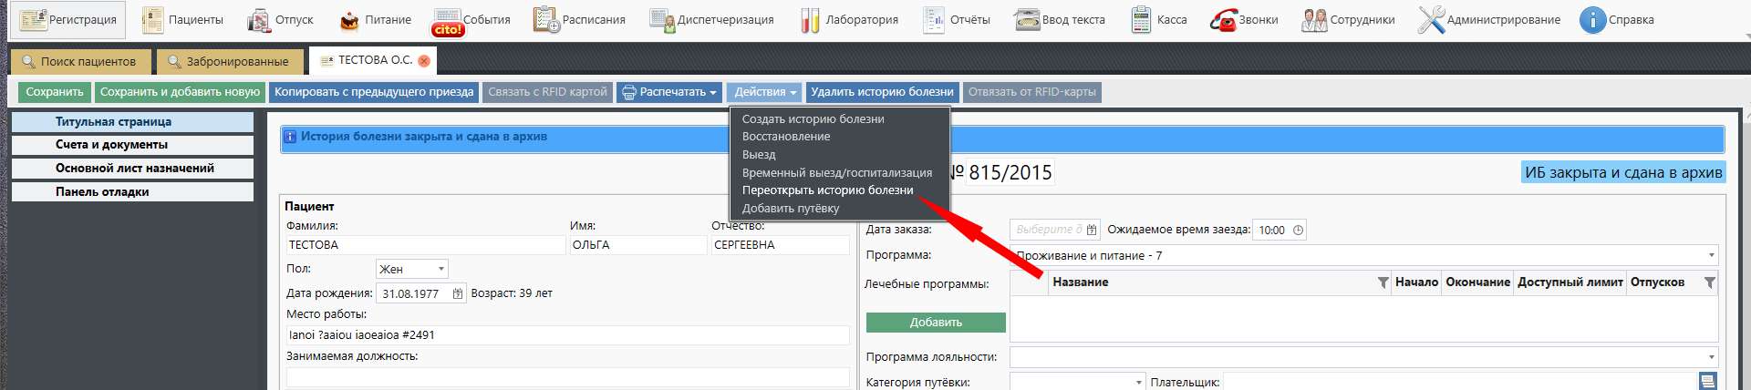Click the Звонки red phone icon
The image size is (1751, 390).
(x=1223, y=20)
